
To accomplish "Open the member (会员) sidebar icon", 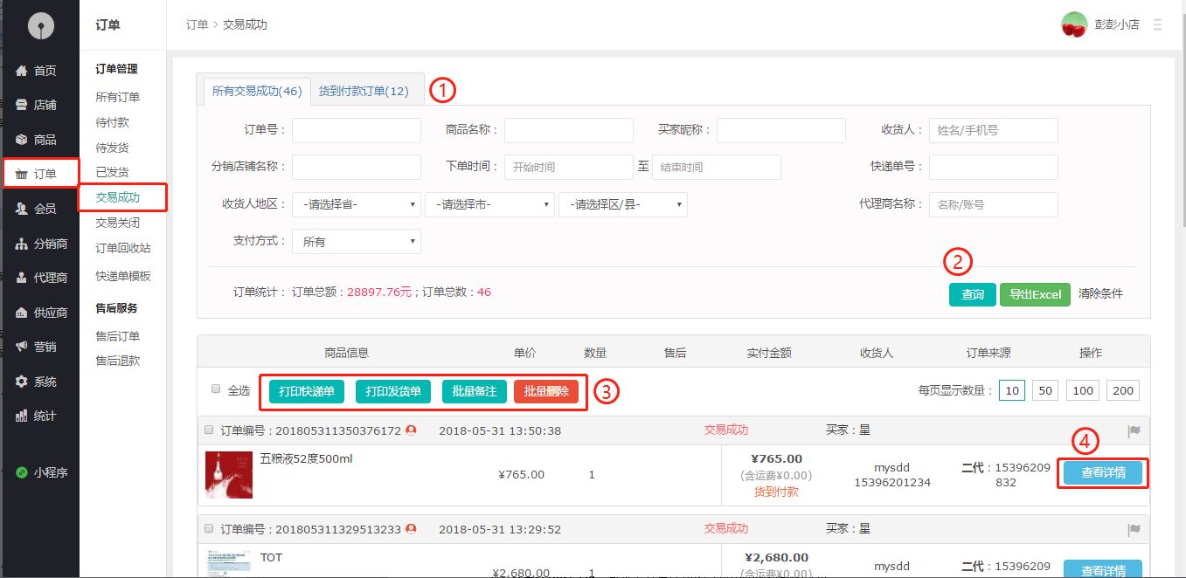I will pyautogui.click(x=22, y=209).
